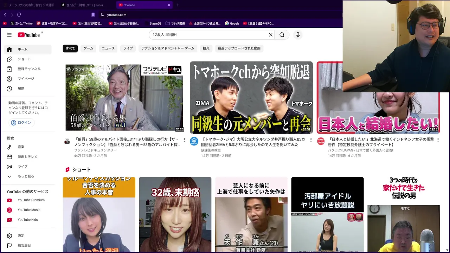The image size is (450, 253).
Task: Open 全国のラーメン通必見 bookmark
Action: coord(205,24)
